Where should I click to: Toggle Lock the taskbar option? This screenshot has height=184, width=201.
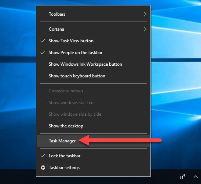pos(93,156)
